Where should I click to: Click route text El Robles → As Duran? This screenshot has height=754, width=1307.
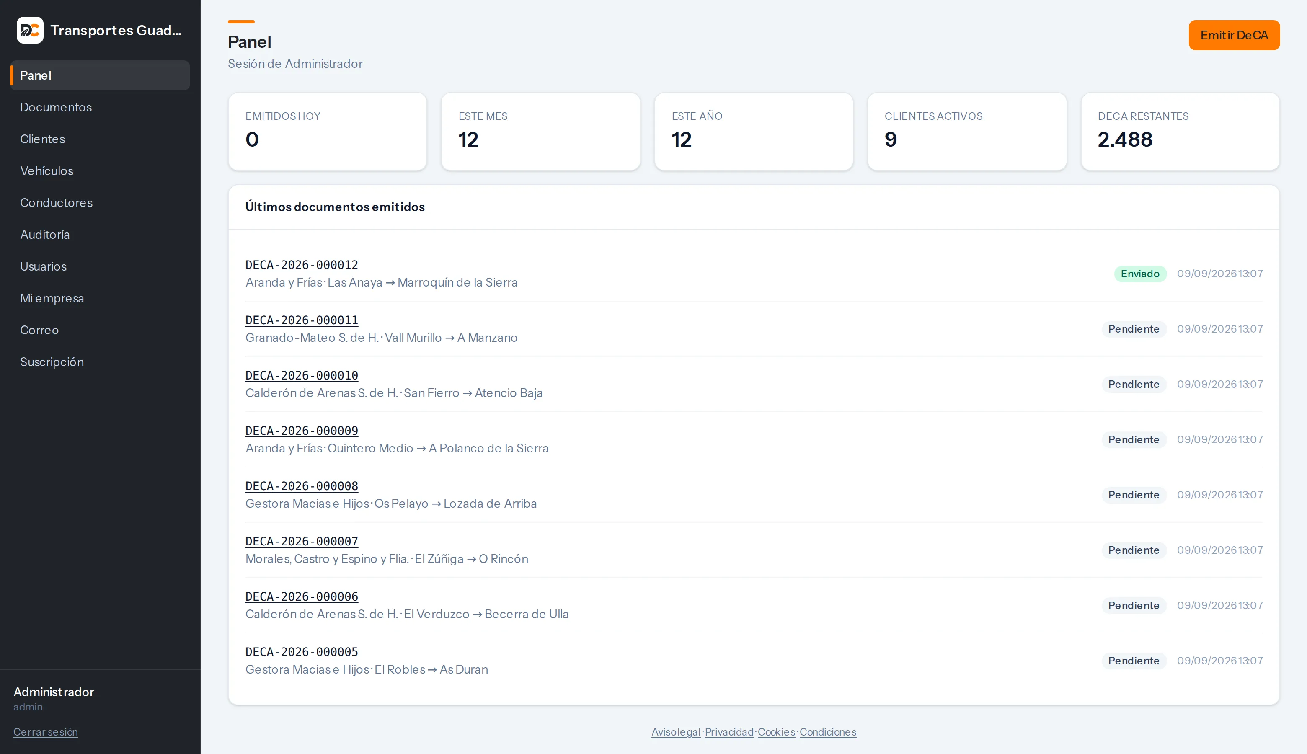pyautogui.click(x=431, y=669)
